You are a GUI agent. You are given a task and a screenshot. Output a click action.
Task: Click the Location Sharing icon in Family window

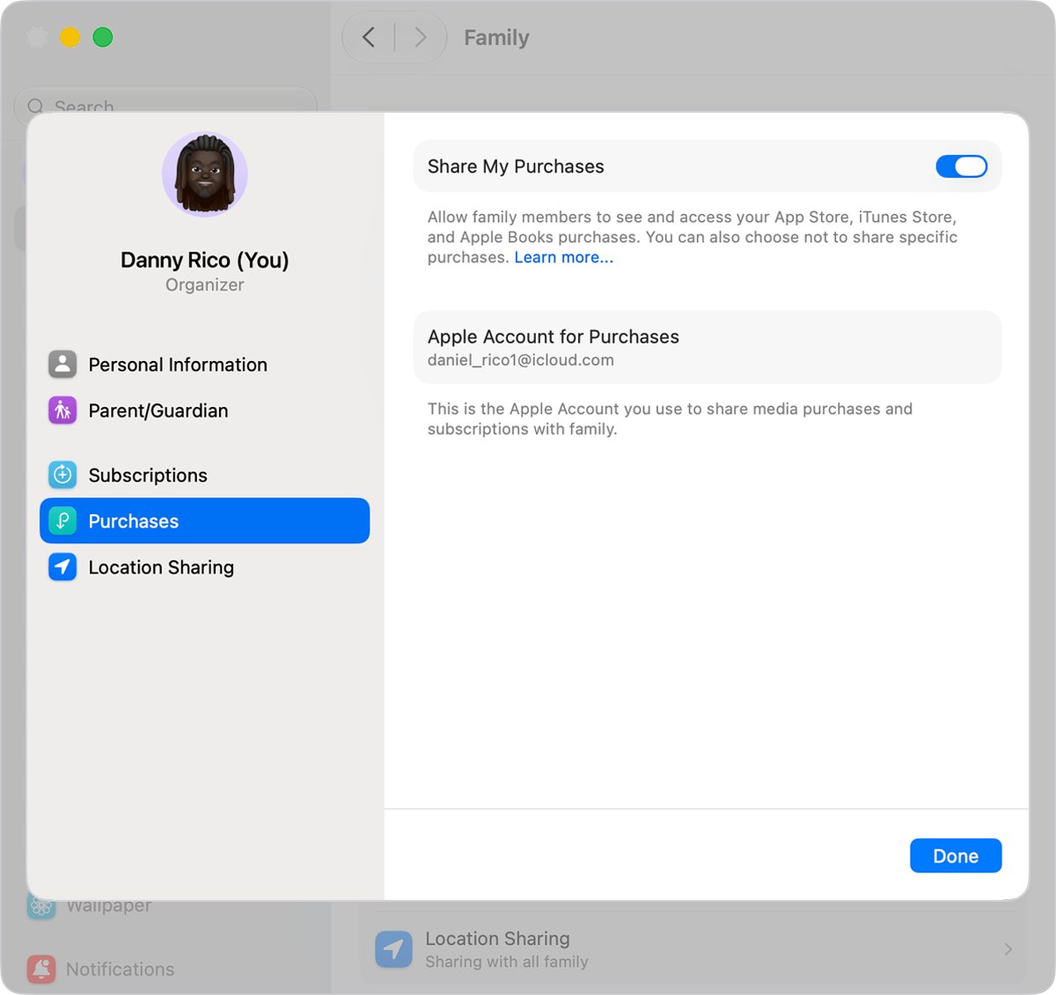pos(393,949)
